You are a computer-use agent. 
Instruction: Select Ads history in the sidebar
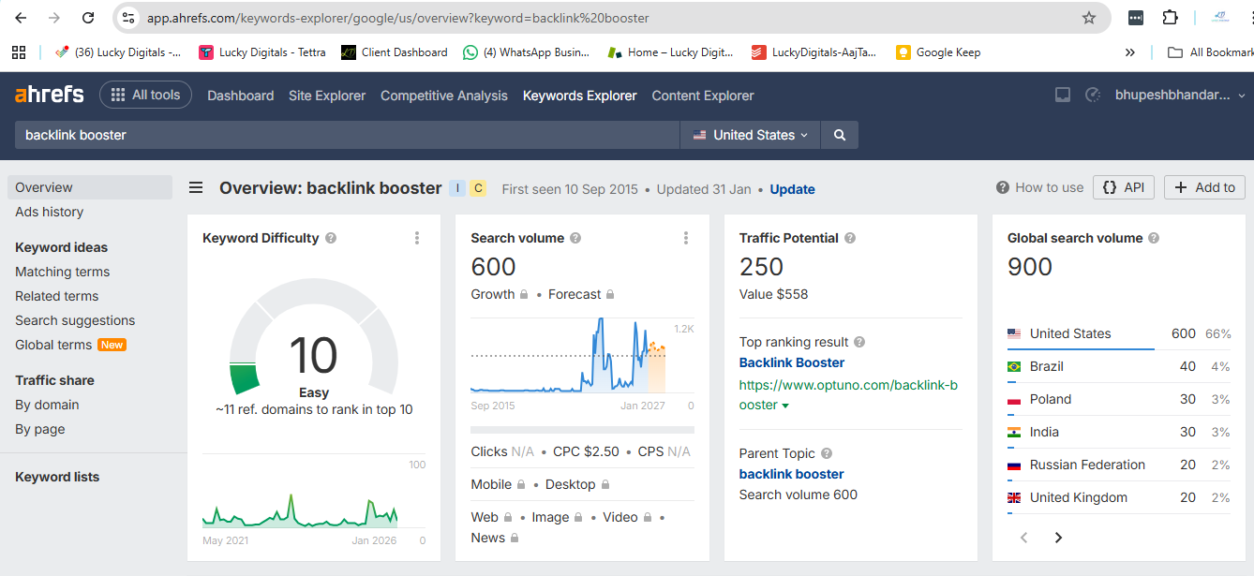49,212
